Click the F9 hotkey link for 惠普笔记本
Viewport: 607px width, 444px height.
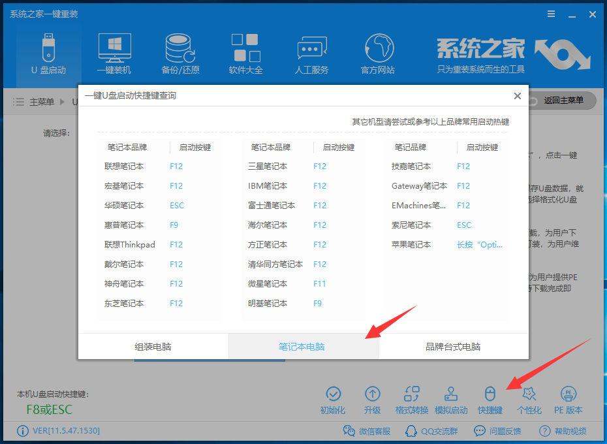pyautogui.click(x=173, y=224)
